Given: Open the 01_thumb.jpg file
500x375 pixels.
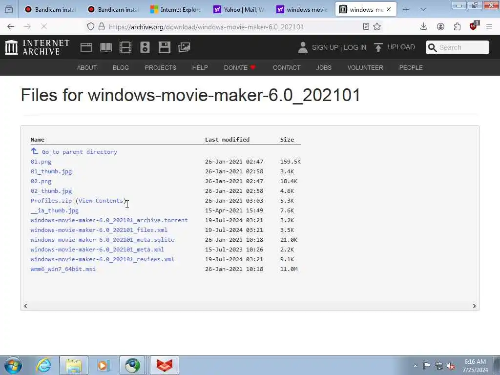Looking at the screenshot, I should [51, 171].
